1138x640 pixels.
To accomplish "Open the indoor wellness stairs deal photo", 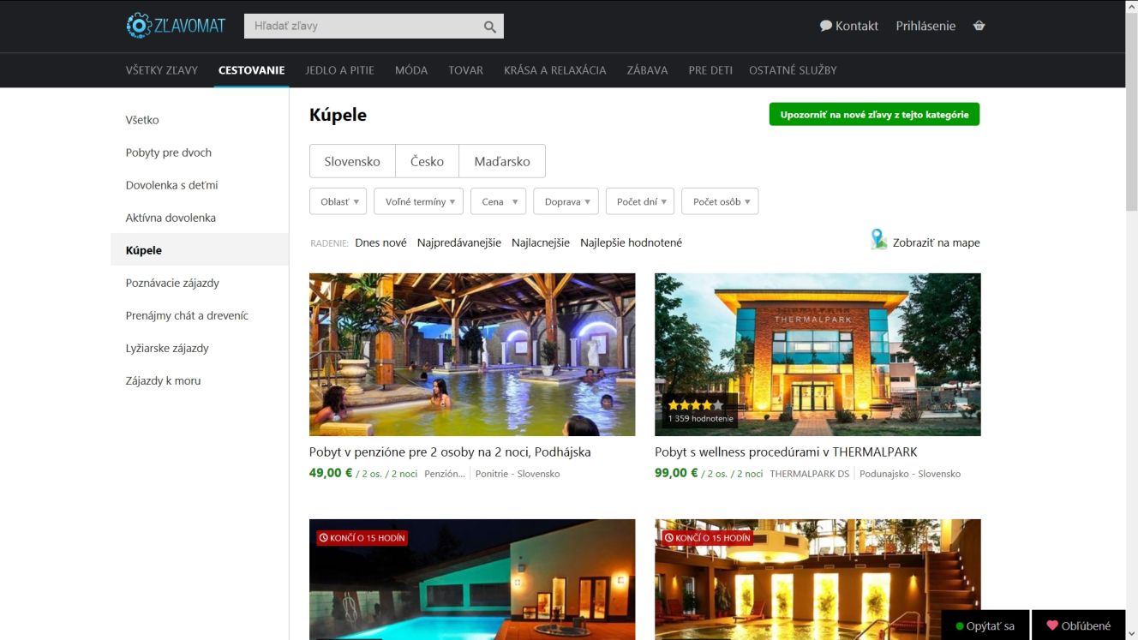I will click(x=818, y=579).
